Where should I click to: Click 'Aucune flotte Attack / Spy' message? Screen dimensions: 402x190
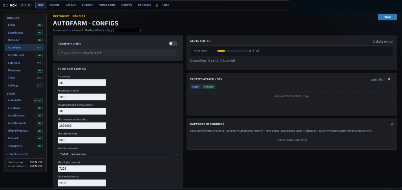pyautogui.click(x=292, y=96)
